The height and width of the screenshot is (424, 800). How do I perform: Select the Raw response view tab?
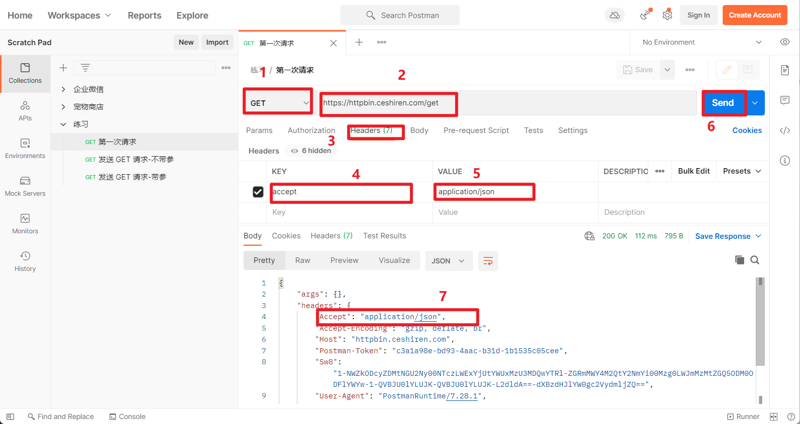tap(302, 260)
